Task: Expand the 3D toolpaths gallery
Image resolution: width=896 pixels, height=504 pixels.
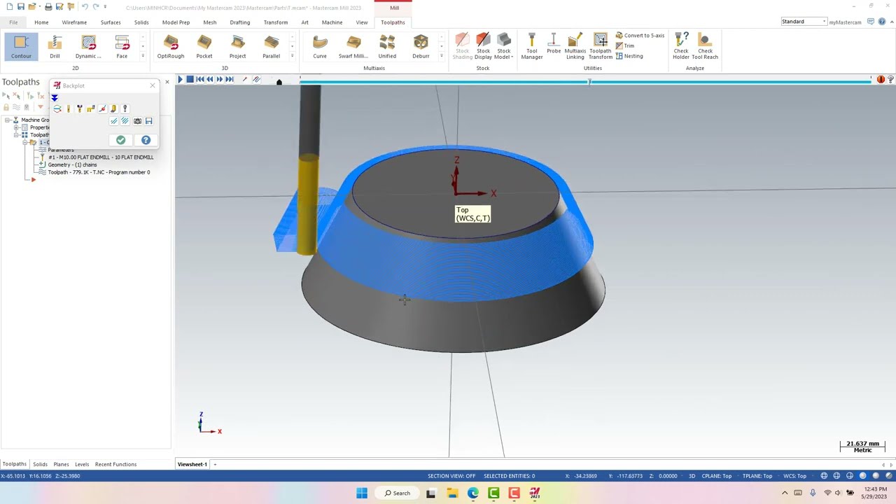Action: (292, 56)
